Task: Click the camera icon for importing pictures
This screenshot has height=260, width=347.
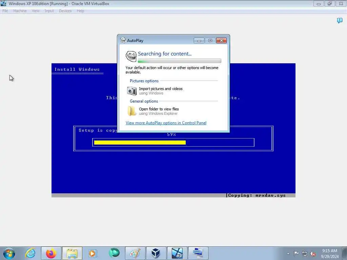Action: (x=131, y=91)
